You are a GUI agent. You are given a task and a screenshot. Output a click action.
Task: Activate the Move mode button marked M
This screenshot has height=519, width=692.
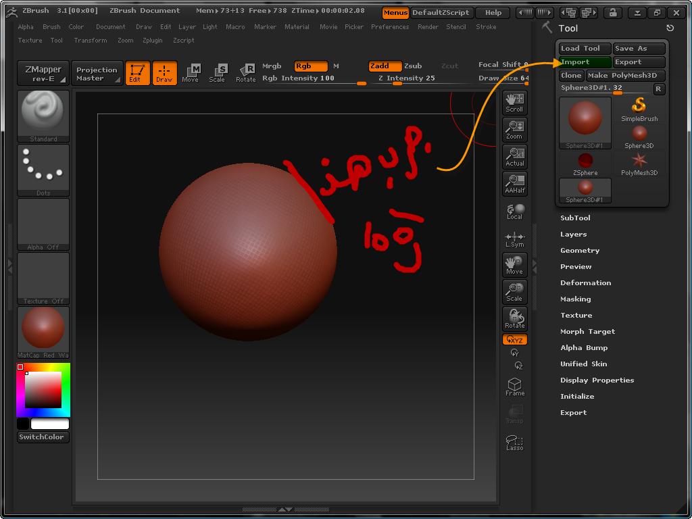191,73
